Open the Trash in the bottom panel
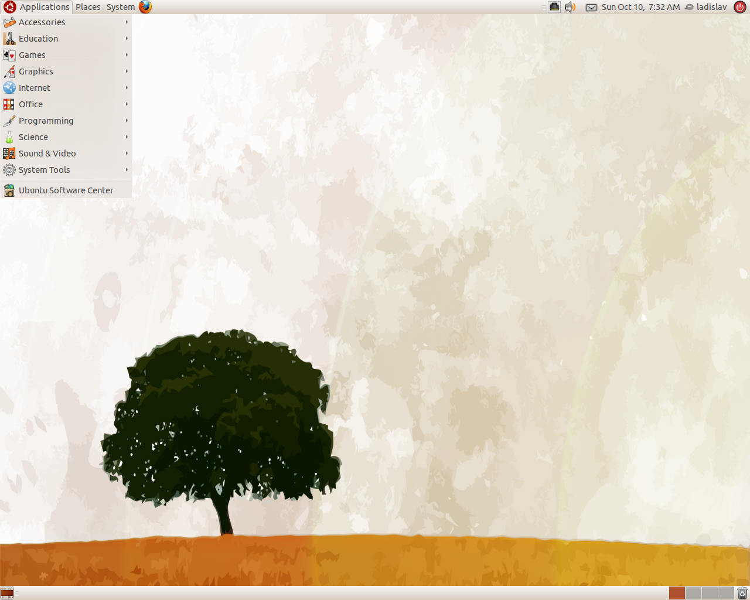 click(742, 593)
